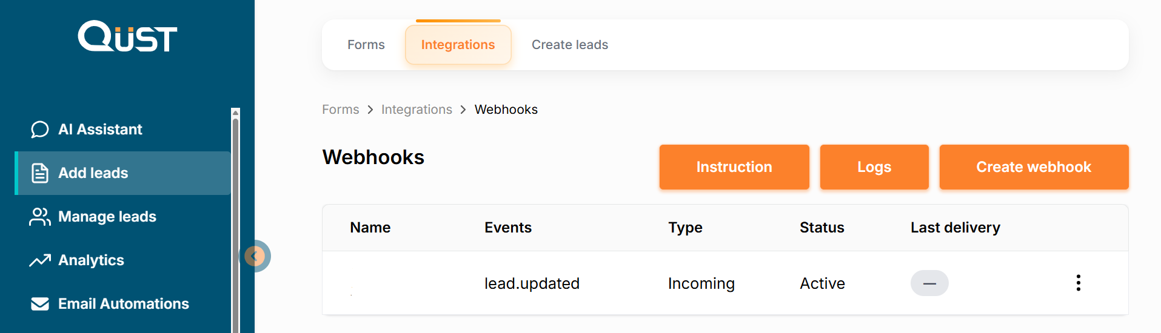Click the Manage leads people icon
The width and height of the screenshot is (1161, 333).
tap(40, 217)
